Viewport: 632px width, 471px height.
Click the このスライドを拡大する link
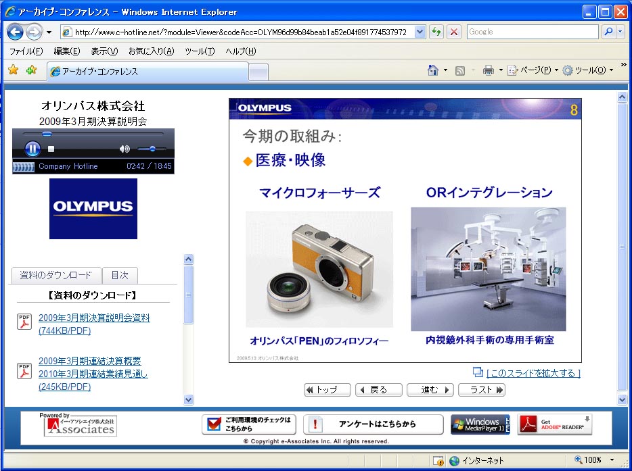tap(533, 373)
